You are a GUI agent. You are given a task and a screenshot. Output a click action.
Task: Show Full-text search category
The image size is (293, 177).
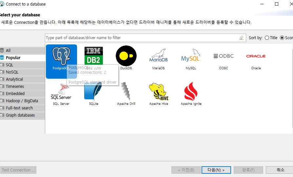click(22, 108)
